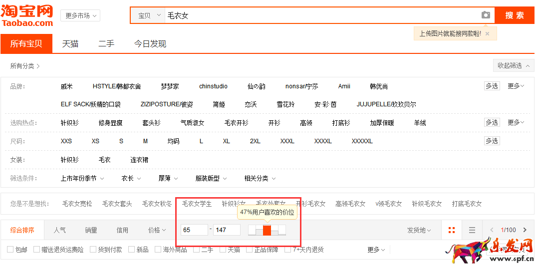The width and height of the screenshot is (539, 269).
Task: Open the 宝贝 search type dropdown
Action: [x=148, y=15]
